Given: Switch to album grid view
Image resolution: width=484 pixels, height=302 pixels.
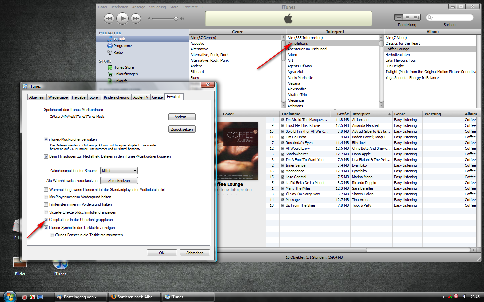Looking at the screenshot, I should [x=407, y=17].
